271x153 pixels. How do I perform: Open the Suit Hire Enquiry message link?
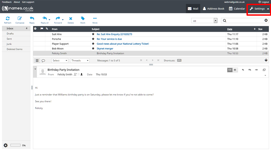click(x=114, y=34)
